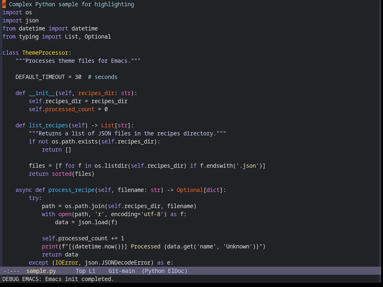Screen dimensions: 383x287
Task: Click the L1 line number indicator
Action: tap(92, 271)
